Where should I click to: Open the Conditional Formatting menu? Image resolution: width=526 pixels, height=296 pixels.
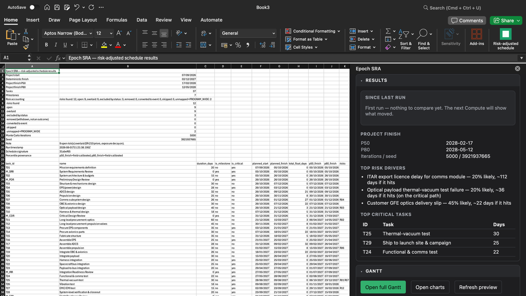pyautogui.click(x=313, y=31)
